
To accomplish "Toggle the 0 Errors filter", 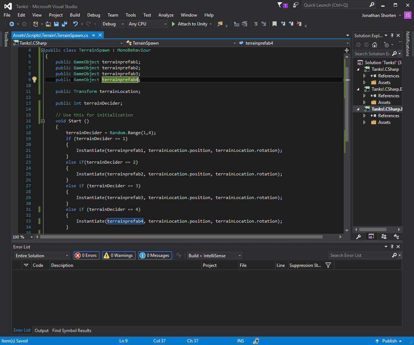I will [86, 255].
